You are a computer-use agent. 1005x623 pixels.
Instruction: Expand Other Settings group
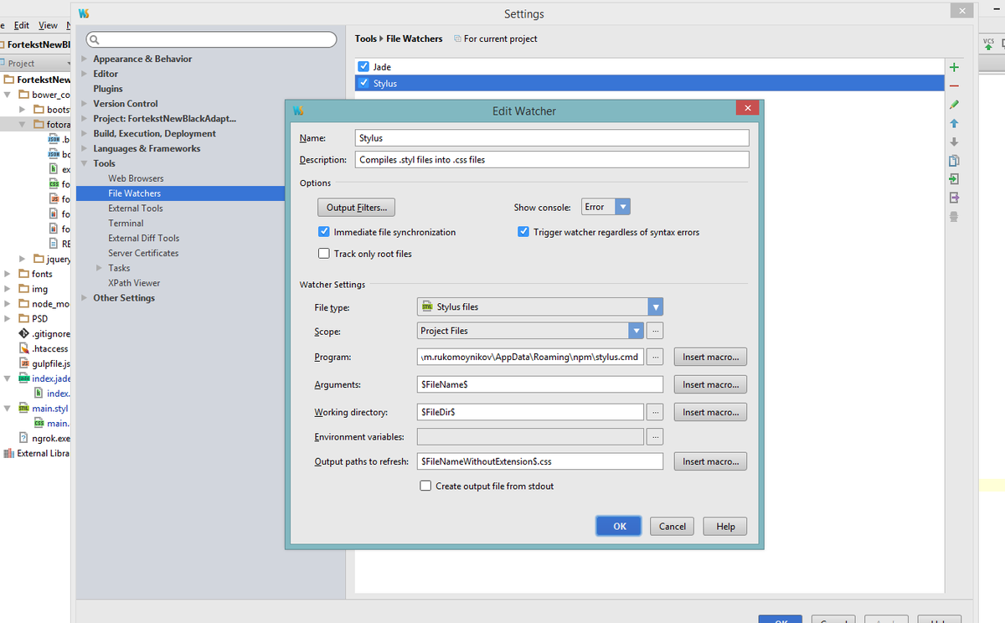(85, 298)
